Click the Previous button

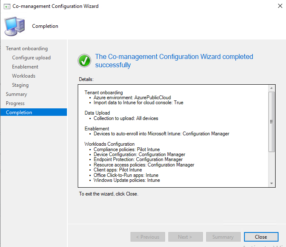click(x=148, y=237)
